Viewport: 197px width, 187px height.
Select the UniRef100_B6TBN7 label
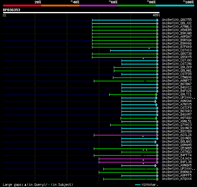(x=177, y=84)
